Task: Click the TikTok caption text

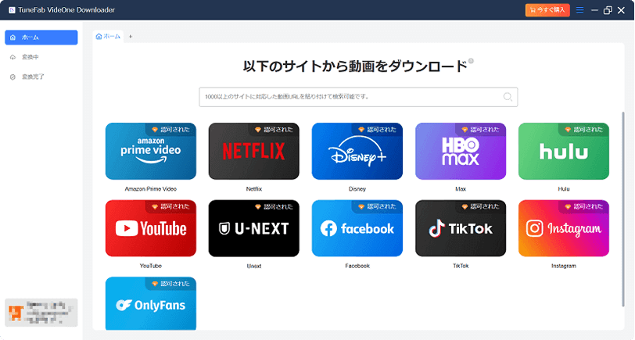Action: (x=461, y=266)
